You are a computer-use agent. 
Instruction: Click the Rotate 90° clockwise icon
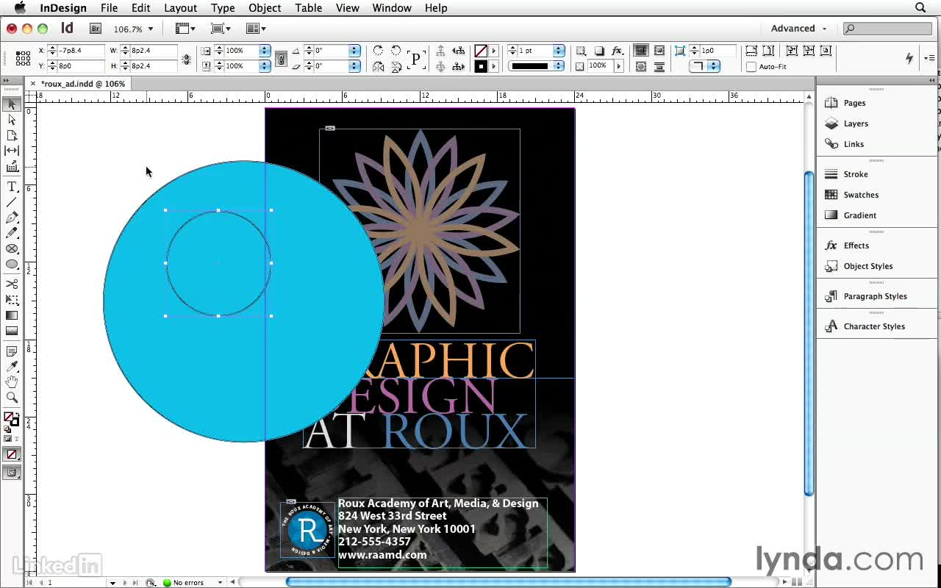pyautogui.click(x=378, y=51)
